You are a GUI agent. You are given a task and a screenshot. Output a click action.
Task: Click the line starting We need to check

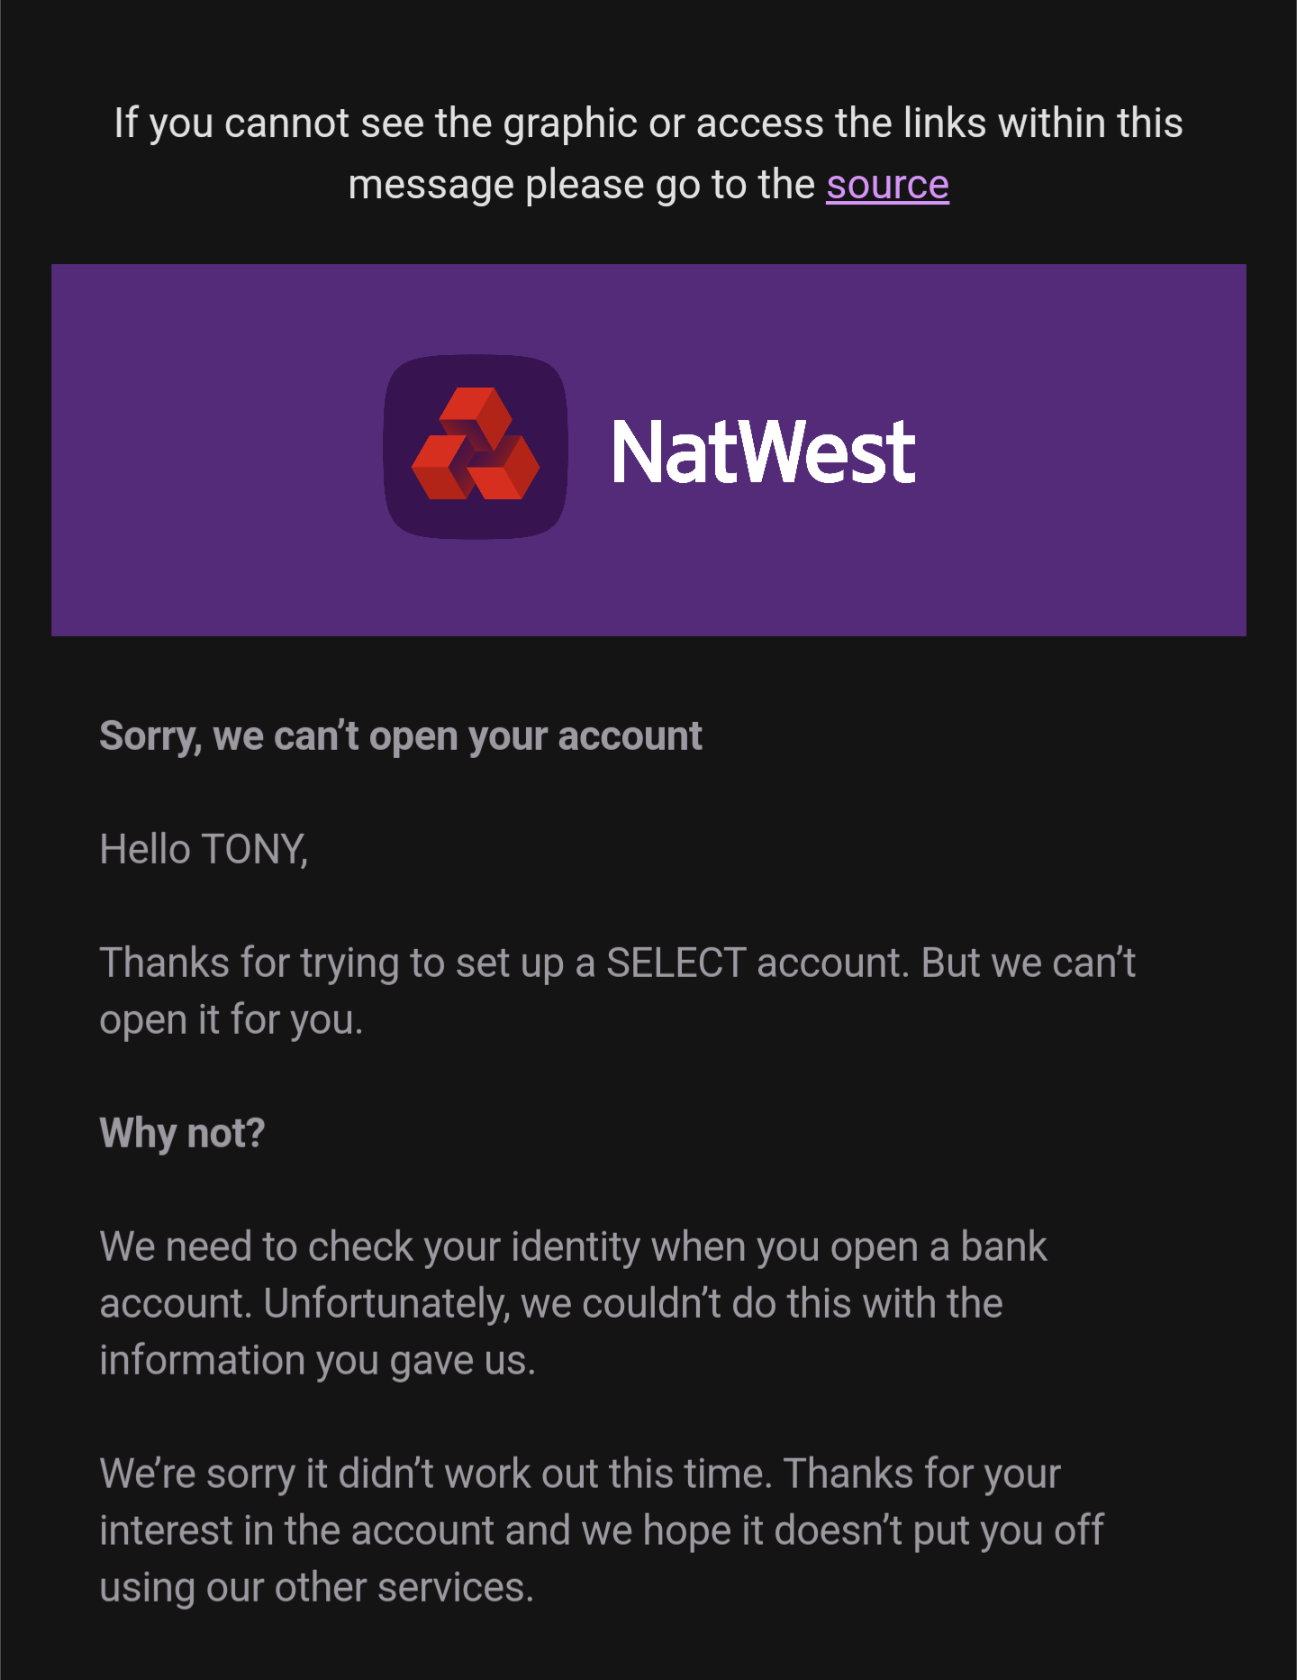[573, 1247]
